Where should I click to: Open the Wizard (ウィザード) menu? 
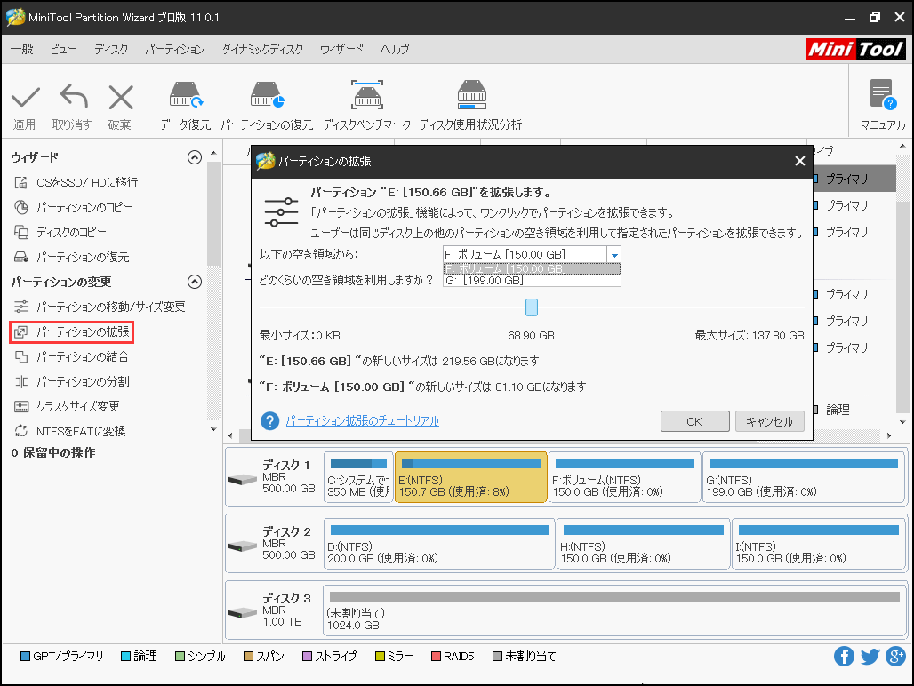[341, 49]
